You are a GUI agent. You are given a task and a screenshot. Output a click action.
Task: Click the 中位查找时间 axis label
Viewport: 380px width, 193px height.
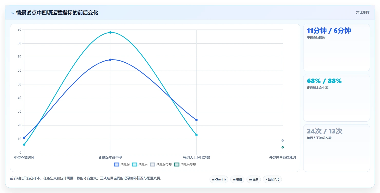tap(24, 157)
